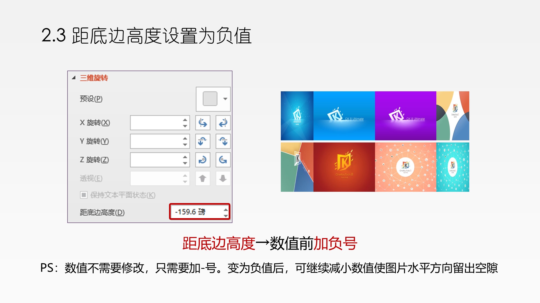The width and height of the screenshot is (540, 303).
Task: Increase the 距底边高度 spinner value
Action: (226, 209)
